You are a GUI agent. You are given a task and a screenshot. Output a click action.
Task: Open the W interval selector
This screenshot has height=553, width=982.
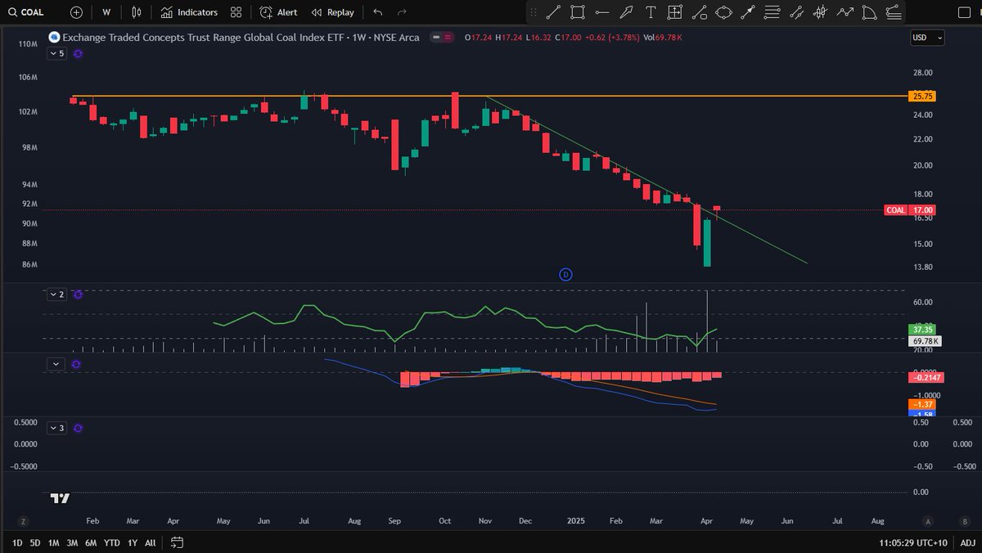tap(106, 12)
